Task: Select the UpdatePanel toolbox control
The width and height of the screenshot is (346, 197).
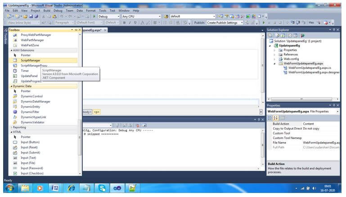Action: 29,76
